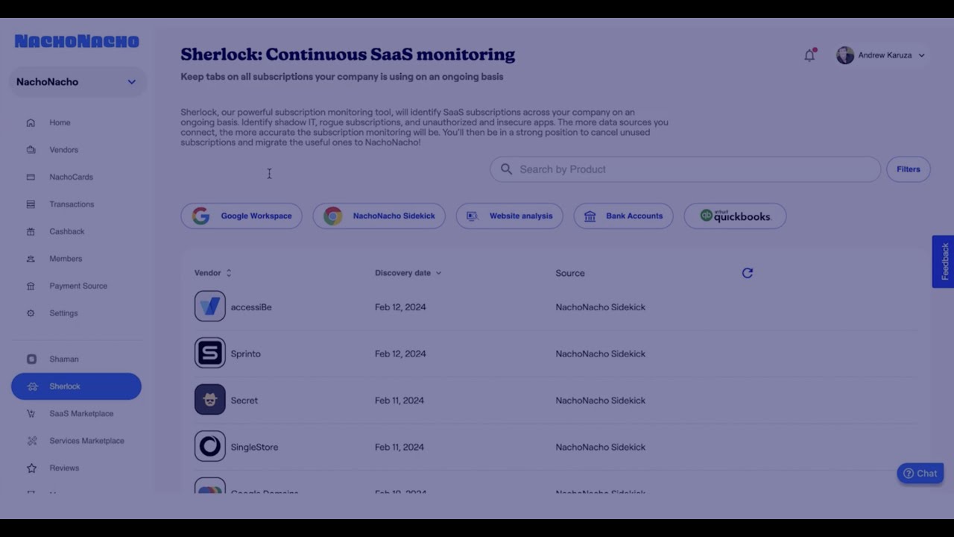Click the Members sidebar icon
The width and height of the screenshot is (954, 537).
[31, 259]
